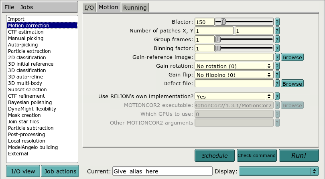This screenshot has height=179, width=325.
Task: Open help for Group frames
Action: coord(277,40)
